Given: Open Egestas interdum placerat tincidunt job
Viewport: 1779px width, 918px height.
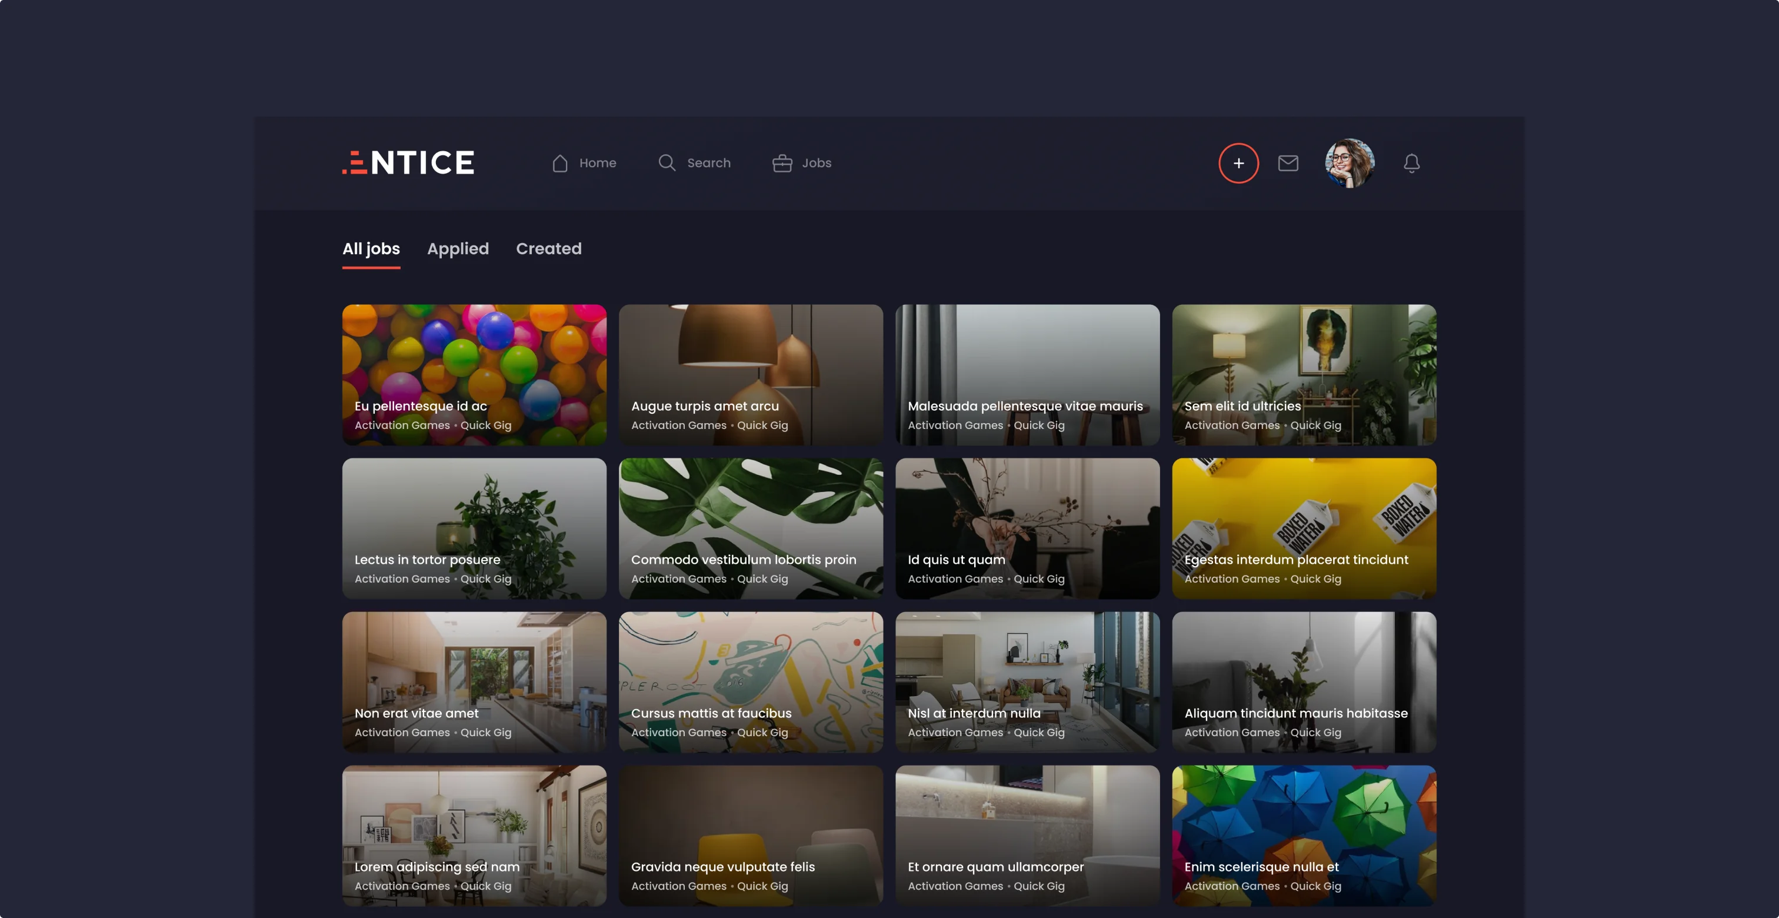Looking at the screenshot, I should (x=1304, y=528).
